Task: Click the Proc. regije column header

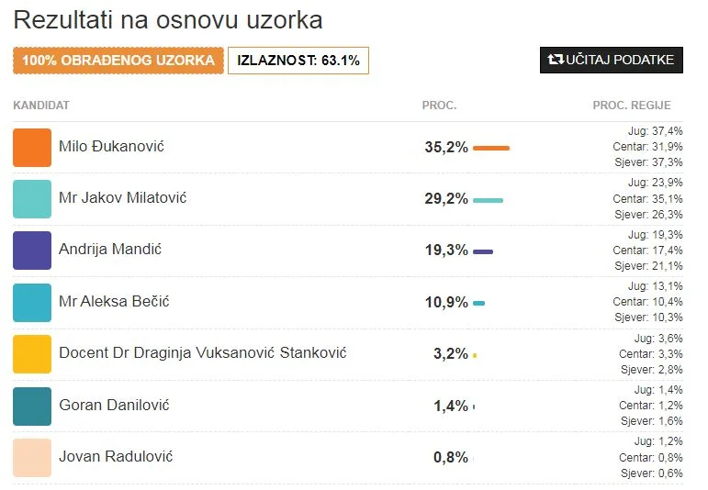Action: coord(632,106)
